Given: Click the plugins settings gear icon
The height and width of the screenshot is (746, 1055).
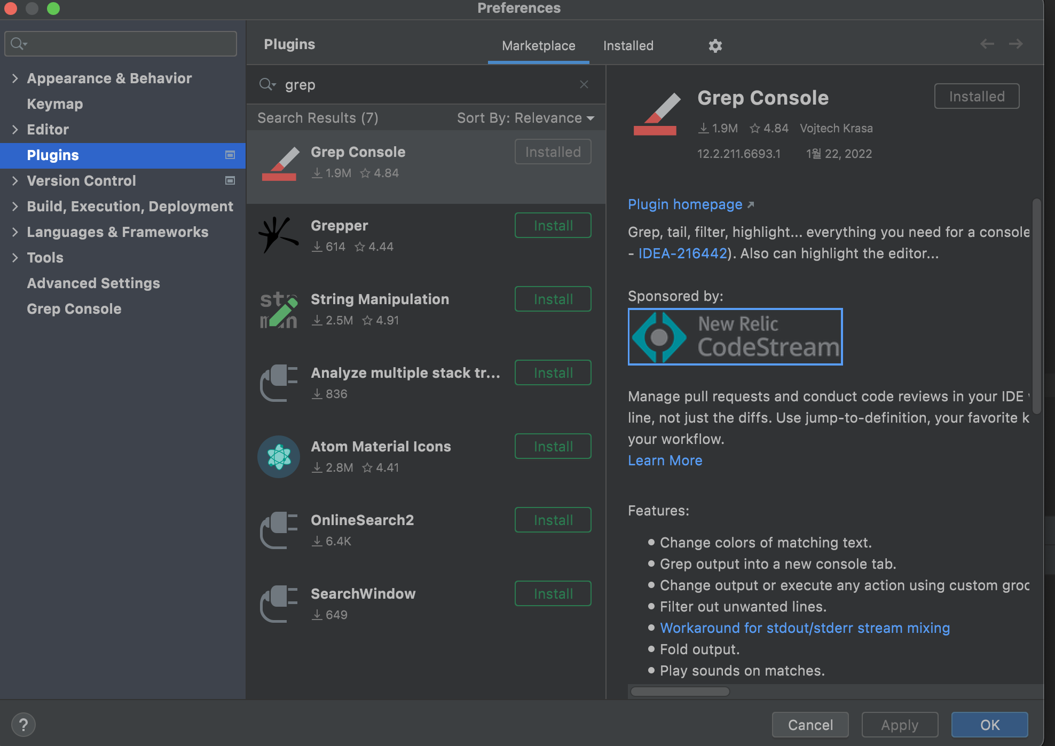Looking at the screenshot, I should (x=715, y=46).
